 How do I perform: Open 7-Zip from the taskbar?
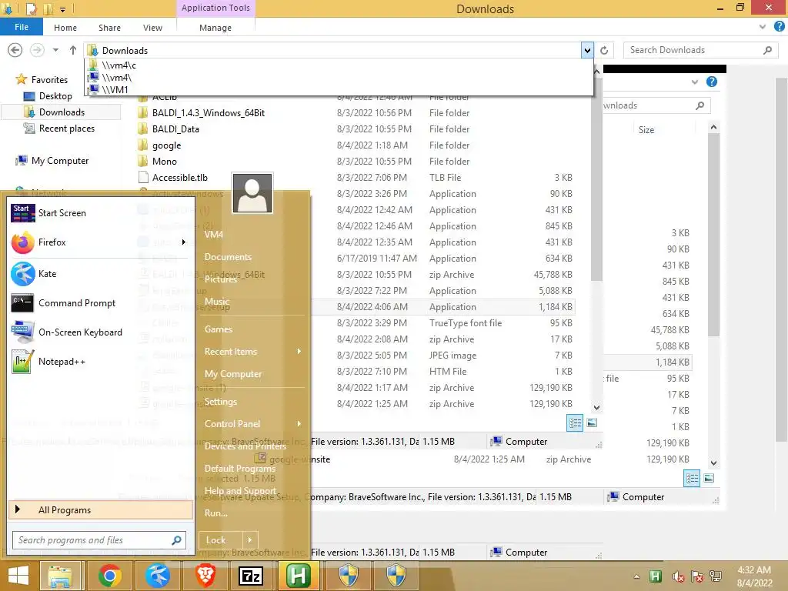251,576
